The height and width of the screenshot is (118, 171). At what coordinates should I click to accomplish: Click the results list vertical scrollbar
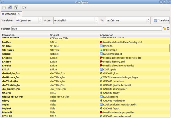[x=170, y=48]
